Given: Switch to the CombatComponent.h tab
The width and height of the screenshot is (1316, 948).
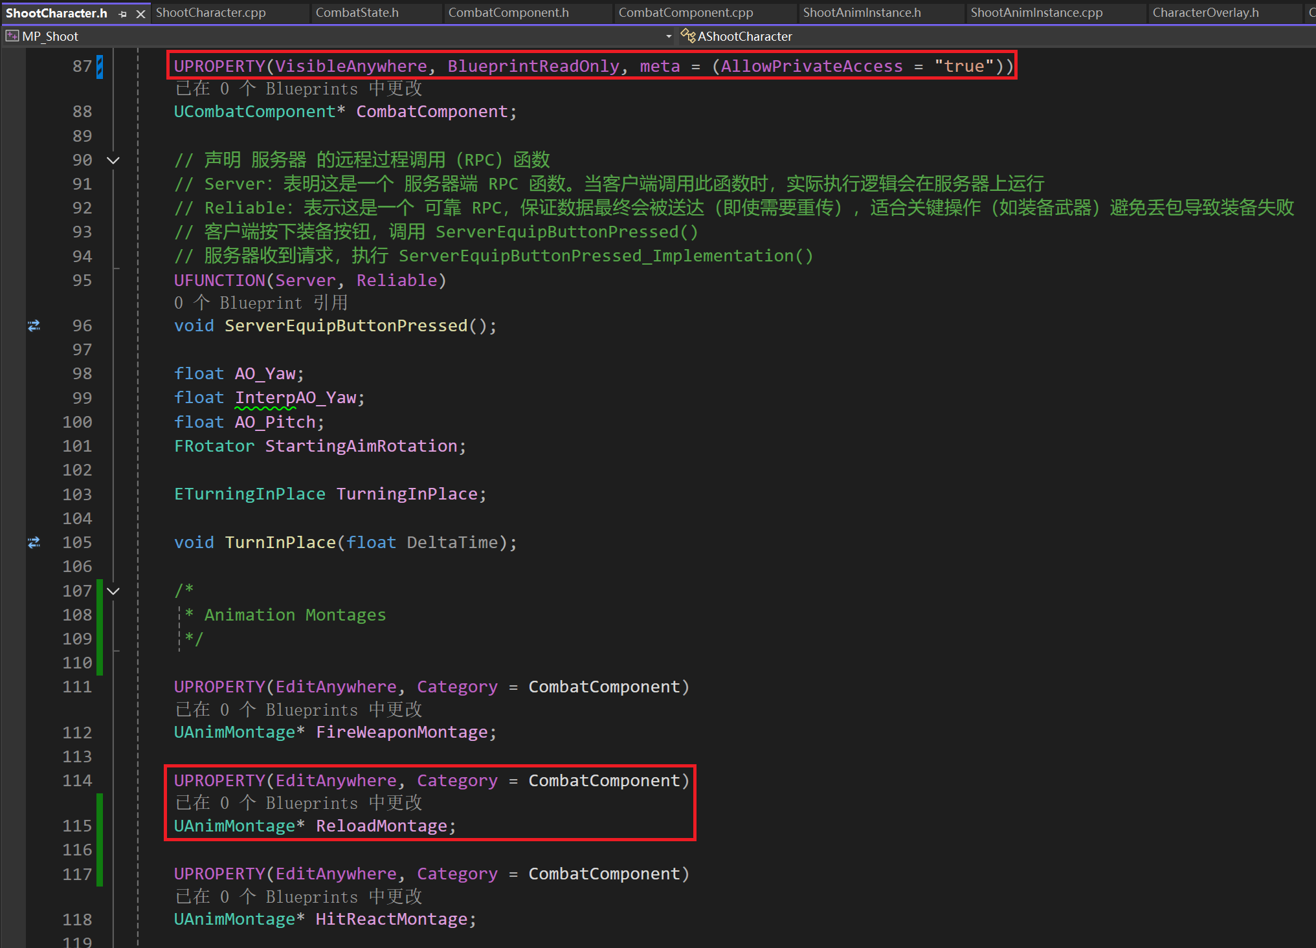Looking at the screenshot, I should coord(508,13).
